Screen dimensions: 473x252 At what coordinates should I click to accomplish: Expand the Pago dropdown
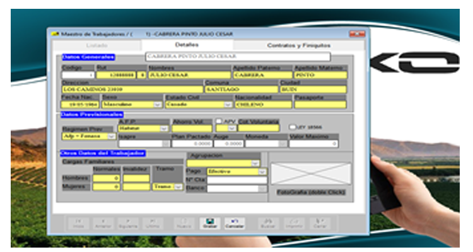tap(262, 172)
